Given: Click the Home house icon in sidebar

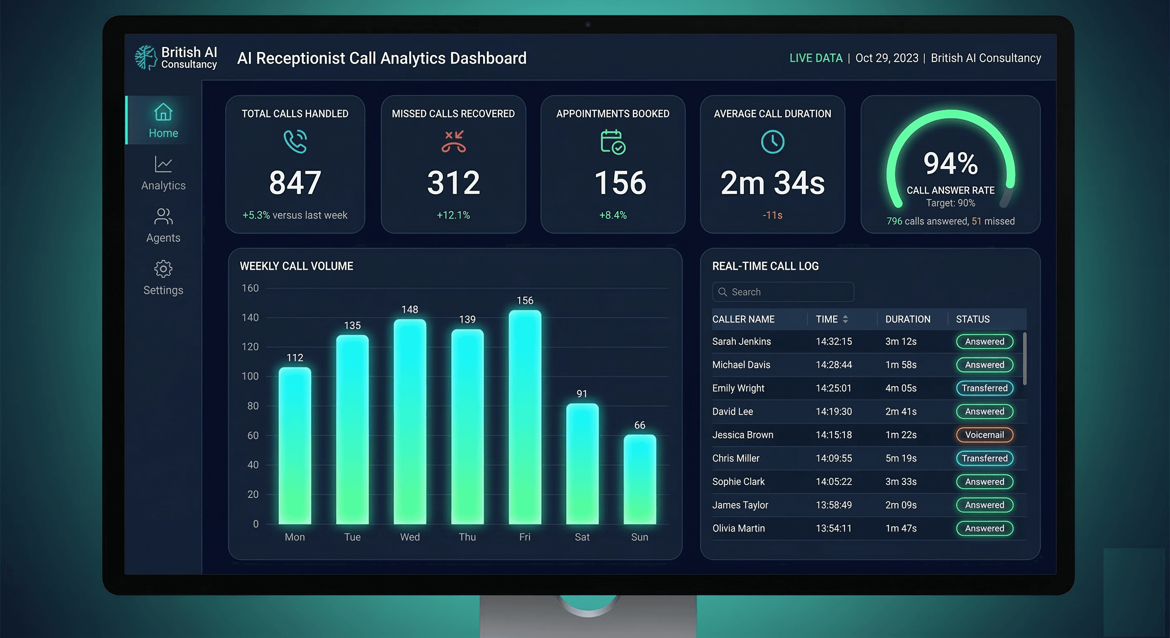Looking at the screenshot, I should (x=163, y=112).
